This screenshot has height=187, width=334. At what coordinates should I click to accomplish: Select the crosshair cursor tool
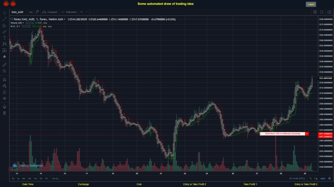[x=5, y=13]
